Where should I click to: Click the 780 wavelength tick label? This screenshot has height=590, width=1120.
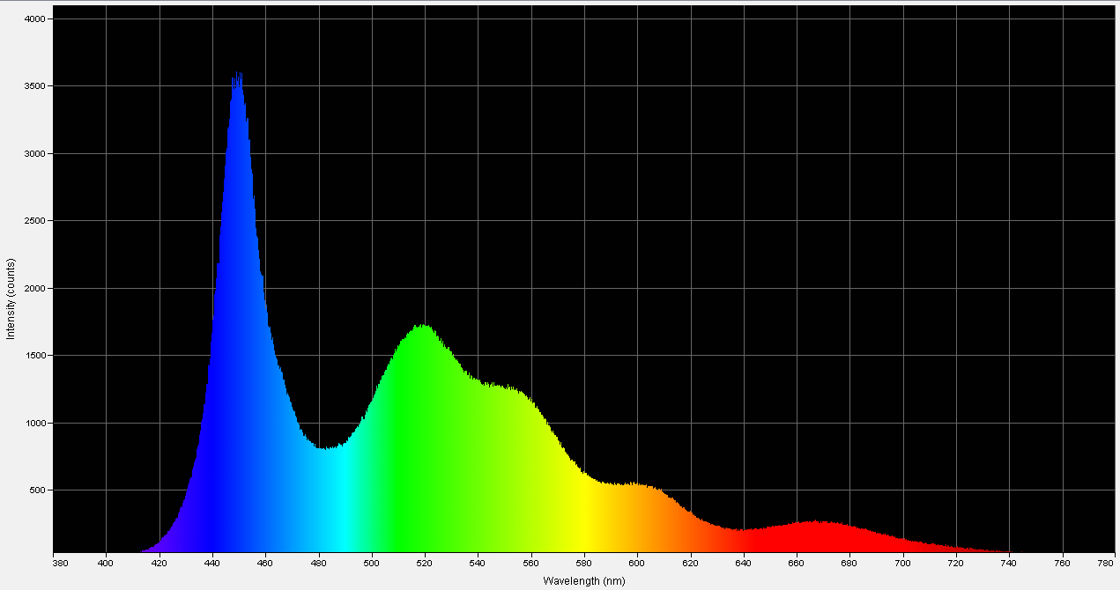pyautogui.click(x=1106, y=561)
